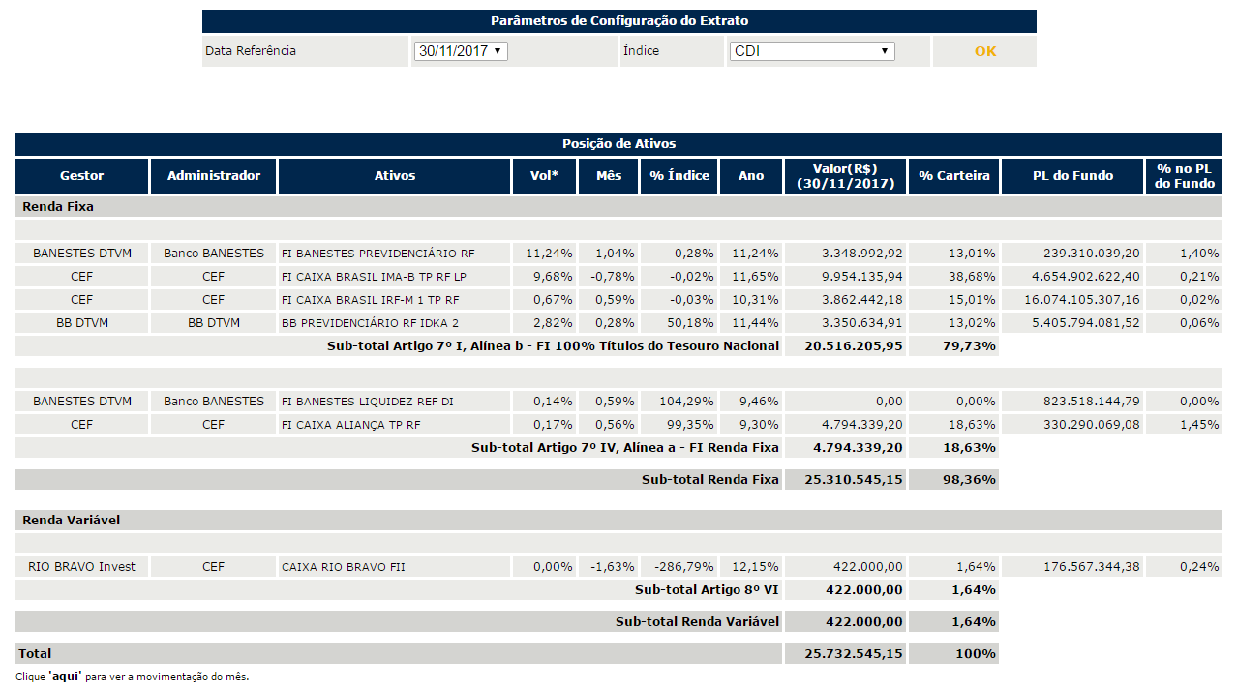Image resolution: width=1237 pixels, height=686 pixels.
Task: Click the Ano column header
Action: coord(751,176)
